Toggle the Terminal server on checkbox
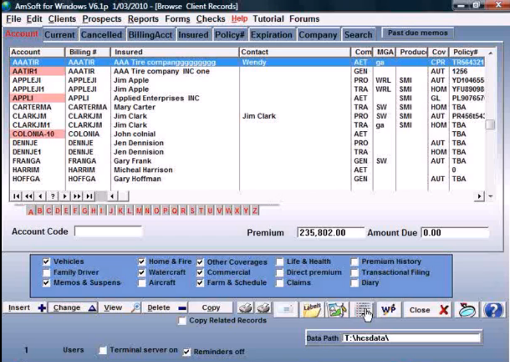510x362 pixels. pyautogui.click(x=103, y=350)
